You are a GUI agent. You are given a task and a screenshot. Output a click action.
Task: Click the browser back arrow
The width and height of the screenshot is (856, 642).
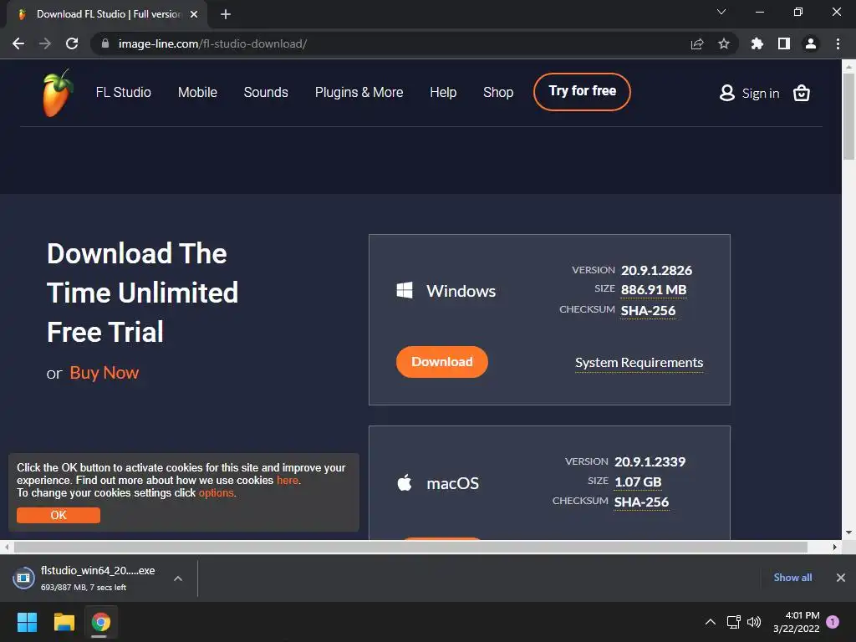coord(18,43)
